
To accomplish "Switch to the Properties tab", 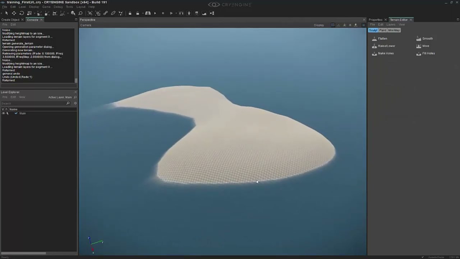I will (x=376, y=20).
